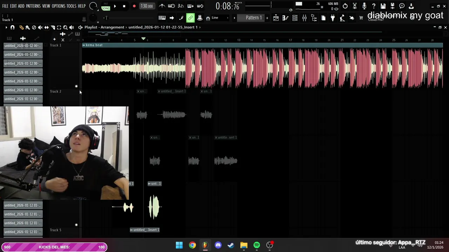Click the one-click audio recording microphone
This screenshot has height=252, width=449.
pos(364,6)
